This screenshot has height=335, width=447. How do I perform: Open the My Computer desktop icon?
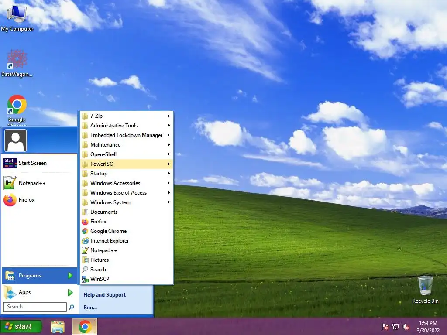[x=17, y=17]
